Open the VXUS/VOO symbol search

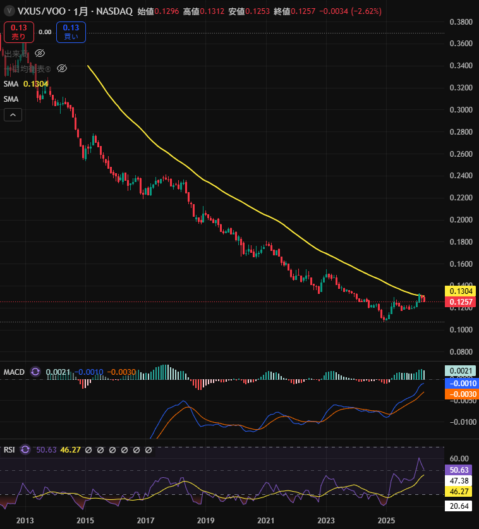pos(38,13)
